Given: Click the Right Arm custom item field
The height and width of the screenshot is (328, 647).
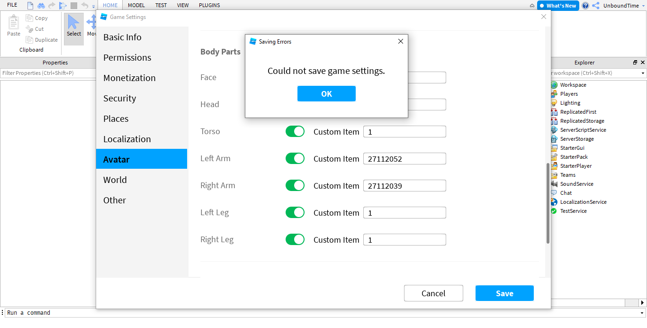Looking at the screenshot, I should click(x=404, y=186).
